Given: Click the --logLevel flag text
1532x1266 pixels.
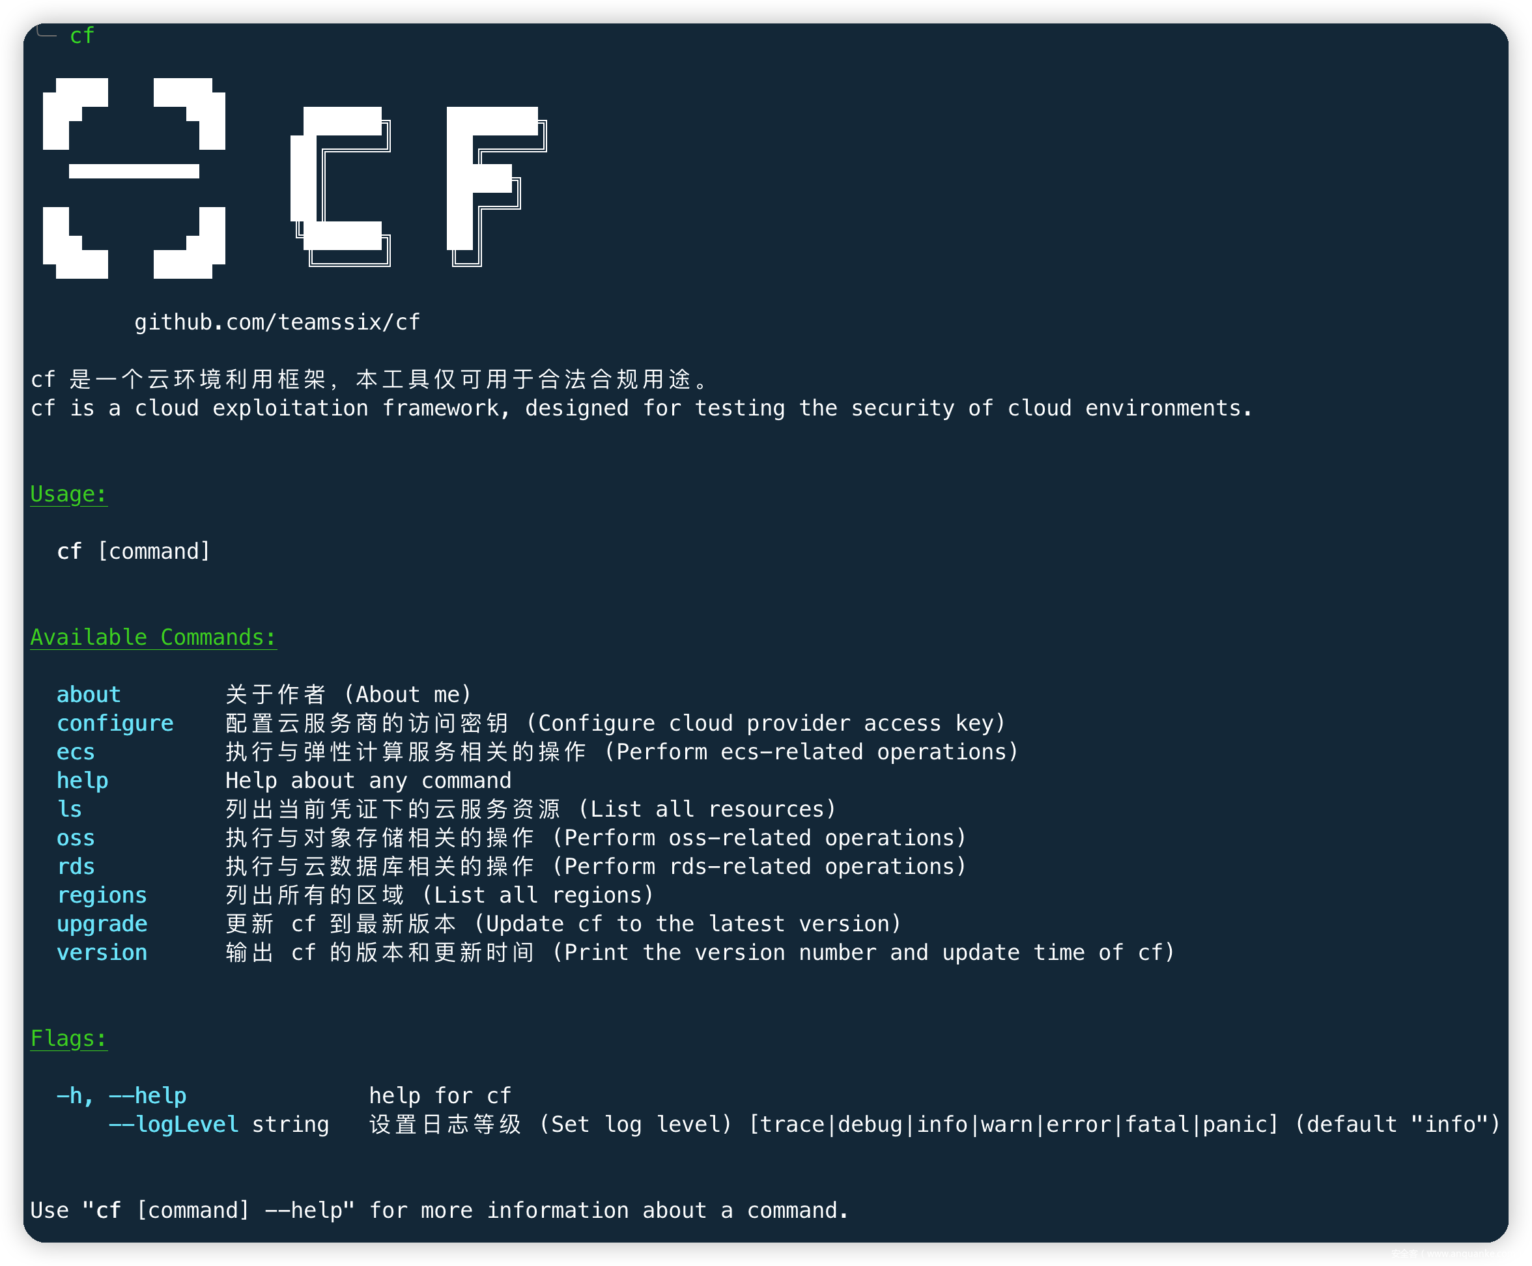Looking at the screenshot, I should [x=174, y=1125].
